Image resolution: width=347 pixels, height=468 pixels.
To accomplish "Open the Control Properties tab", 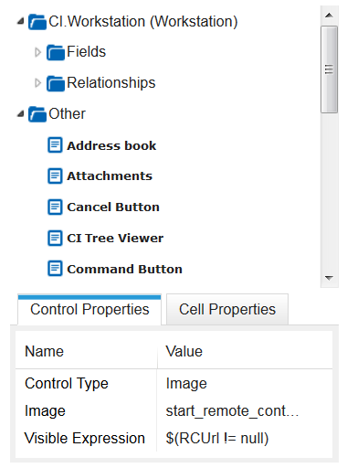I will [x=89, y=309].
